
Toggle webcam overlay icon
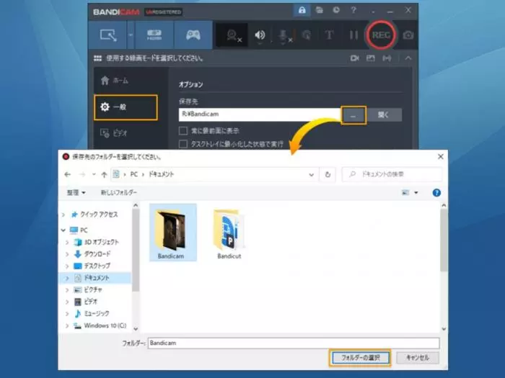point(233,35)
